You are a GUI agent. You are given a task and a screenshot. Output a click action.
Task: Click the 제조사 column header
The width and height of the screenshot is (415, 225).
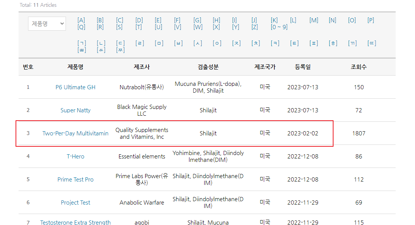pos(142,67)
